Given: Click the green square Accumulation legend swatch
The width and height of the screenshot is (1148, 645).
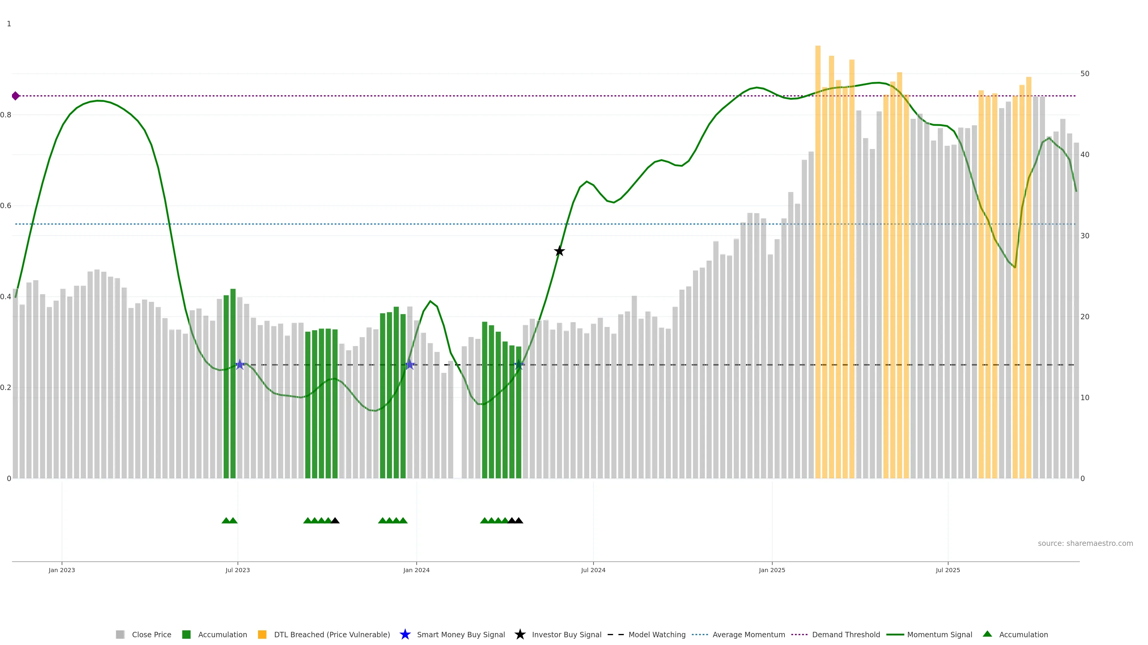Looking at the screenshot, I should [x=186, y=635].
